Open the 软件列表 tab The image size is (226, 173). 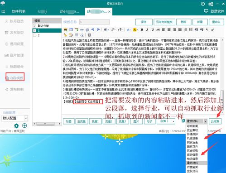coord(19,11)
